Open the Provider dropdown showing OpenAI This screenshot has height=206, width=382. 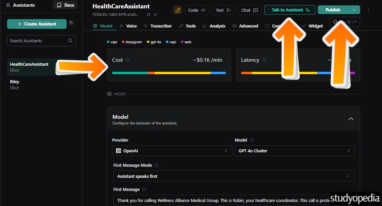coord(171,151)
